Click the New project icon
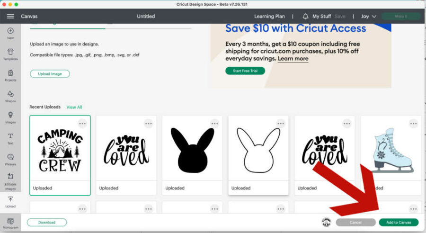The image size is (426, 233). point(10,33)
